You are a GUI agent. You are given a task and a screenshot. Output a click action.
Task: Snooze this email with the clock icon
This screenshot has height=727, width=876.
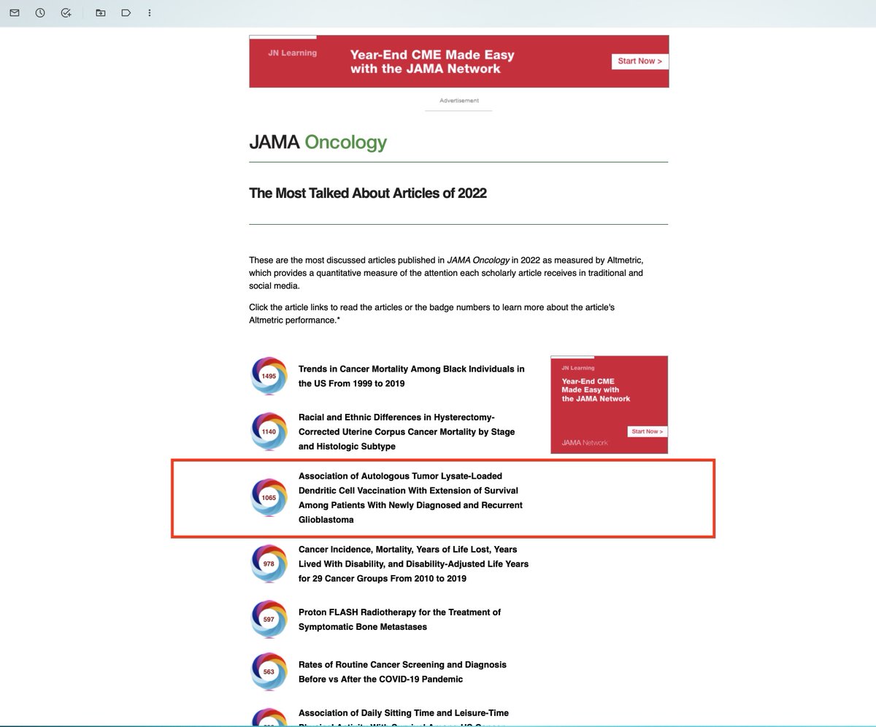[x=40, y=13]
